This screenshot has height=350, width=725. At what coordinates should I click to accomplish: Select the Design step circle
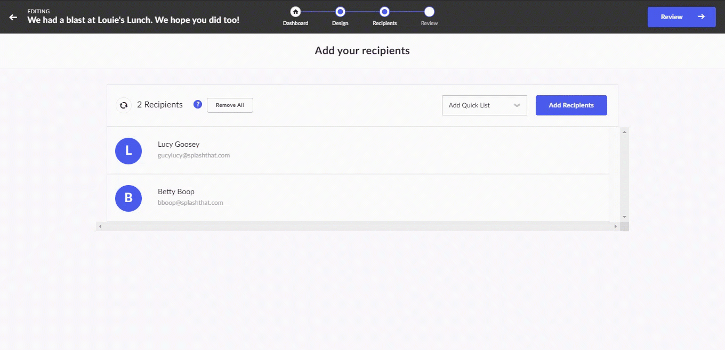tap(340, 12)
